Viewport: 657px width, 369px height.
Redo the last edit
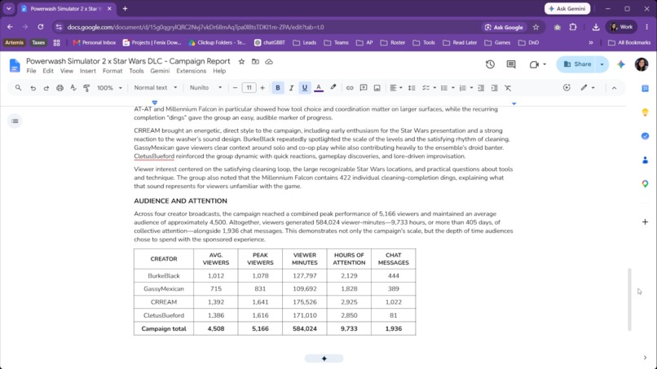46,88
